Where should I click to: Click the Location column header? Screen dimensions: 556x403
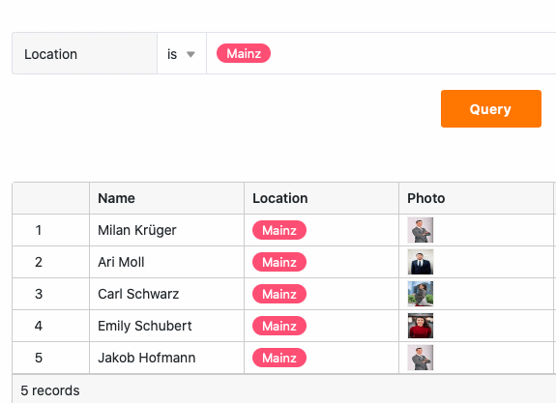click(x=321, y=198)
